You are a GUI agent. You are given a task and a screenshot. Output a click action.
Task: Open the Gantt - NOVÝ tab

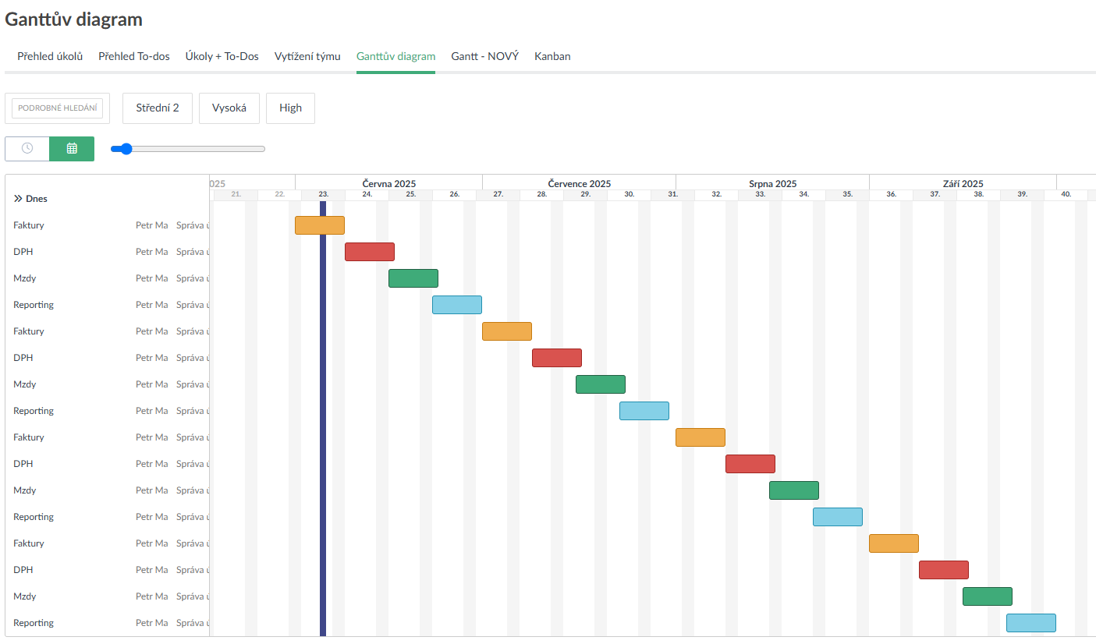click(x=484, y=56)
